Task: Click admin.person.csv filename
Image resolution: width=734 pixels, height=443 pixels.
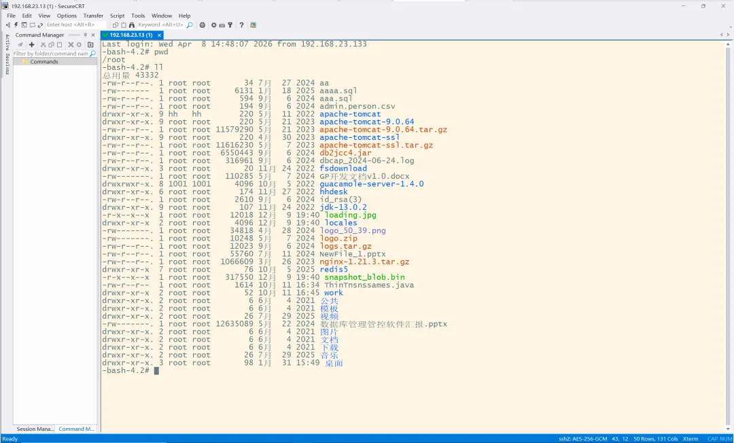Action: pyautogui.click(x=357, y=106)
